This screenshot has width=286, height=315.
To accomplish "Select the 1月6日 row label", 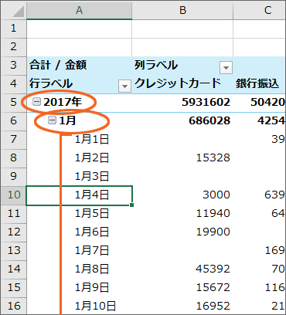I will [92, 232].
